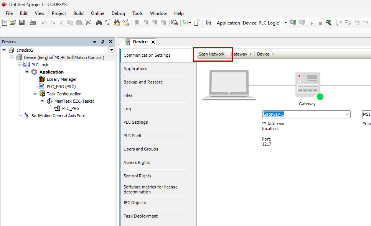371x226 pixels.
Task: Close the Devices panel
Action: point(110,42)
